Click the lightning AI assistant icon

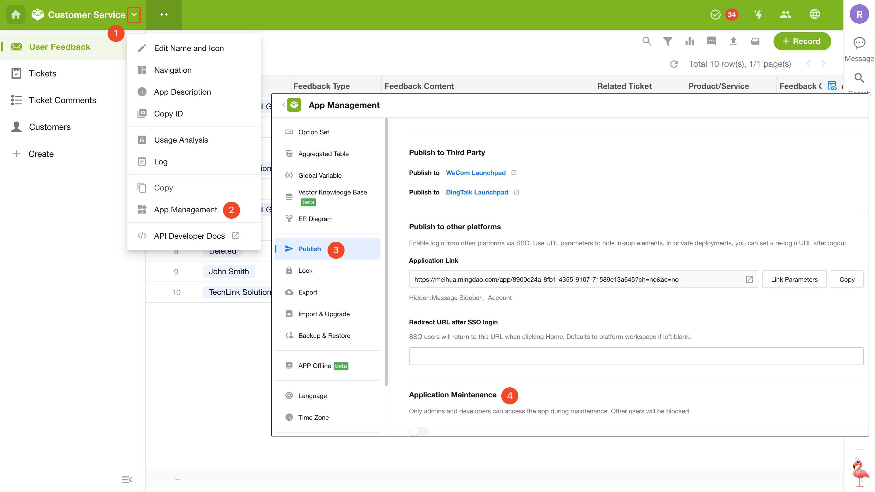tap(759, 15)
